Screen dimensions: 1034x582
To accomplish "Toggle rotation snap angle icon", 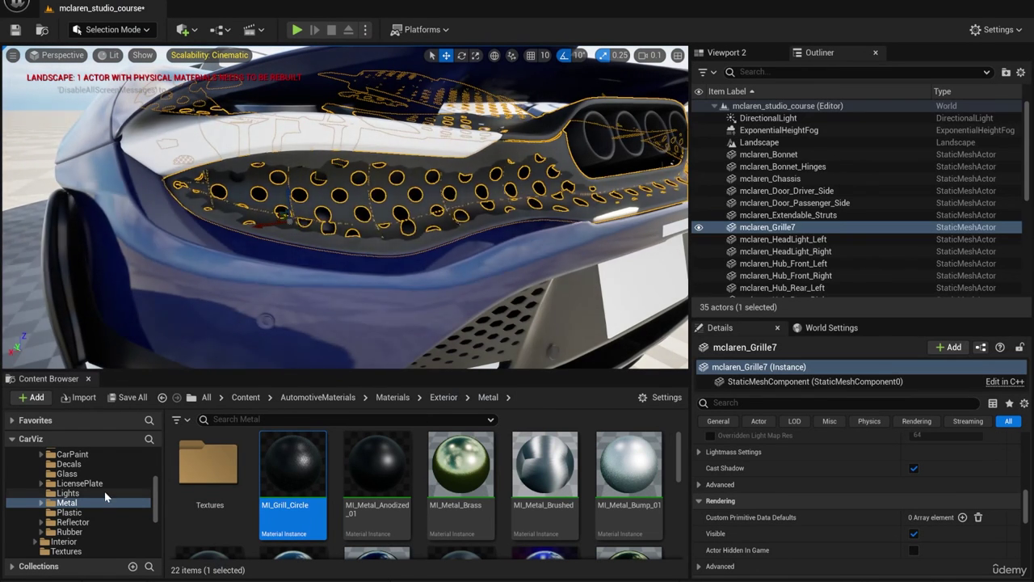I will click(565, 56).
